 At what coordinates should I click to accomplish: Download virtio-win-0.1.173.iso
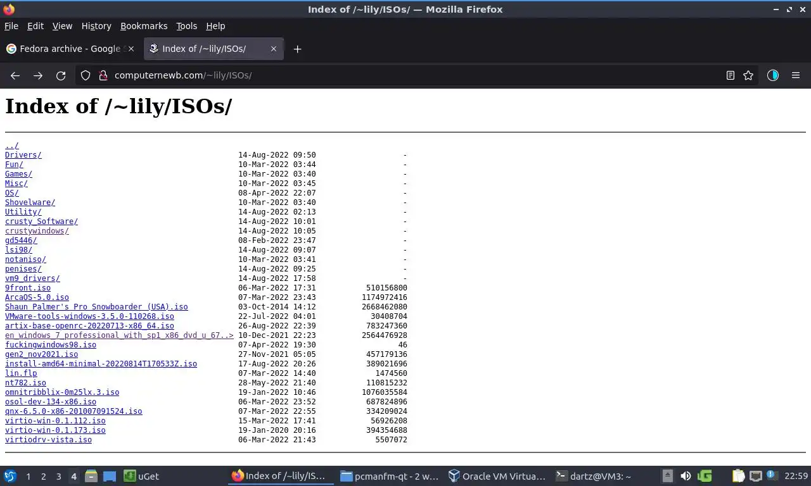[x=55, y=430]
